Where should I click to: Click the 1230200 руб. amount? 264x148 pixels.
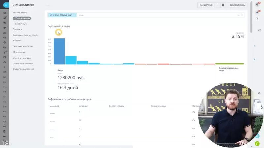click(71, 78)
